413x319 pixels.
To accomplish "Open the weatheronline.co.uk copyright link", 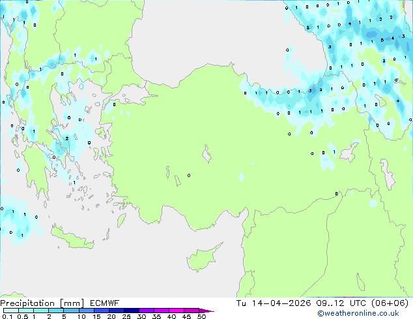I will [x=358, y=313].
